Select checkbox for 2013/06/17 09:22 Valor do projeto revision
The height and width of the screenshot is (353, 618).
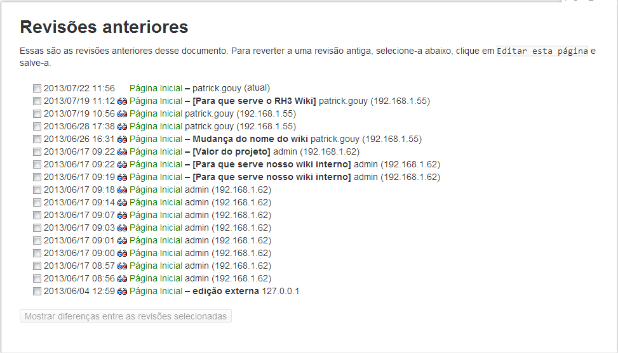[37, 152]
